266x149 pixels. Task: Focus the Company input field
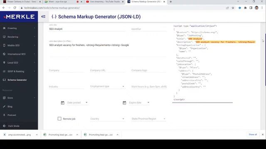point(66,70)
